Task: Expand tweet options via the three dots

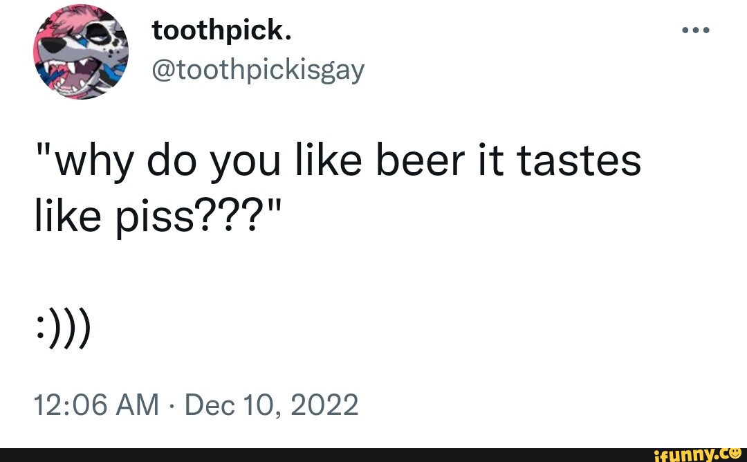Action: coord(694,29)
